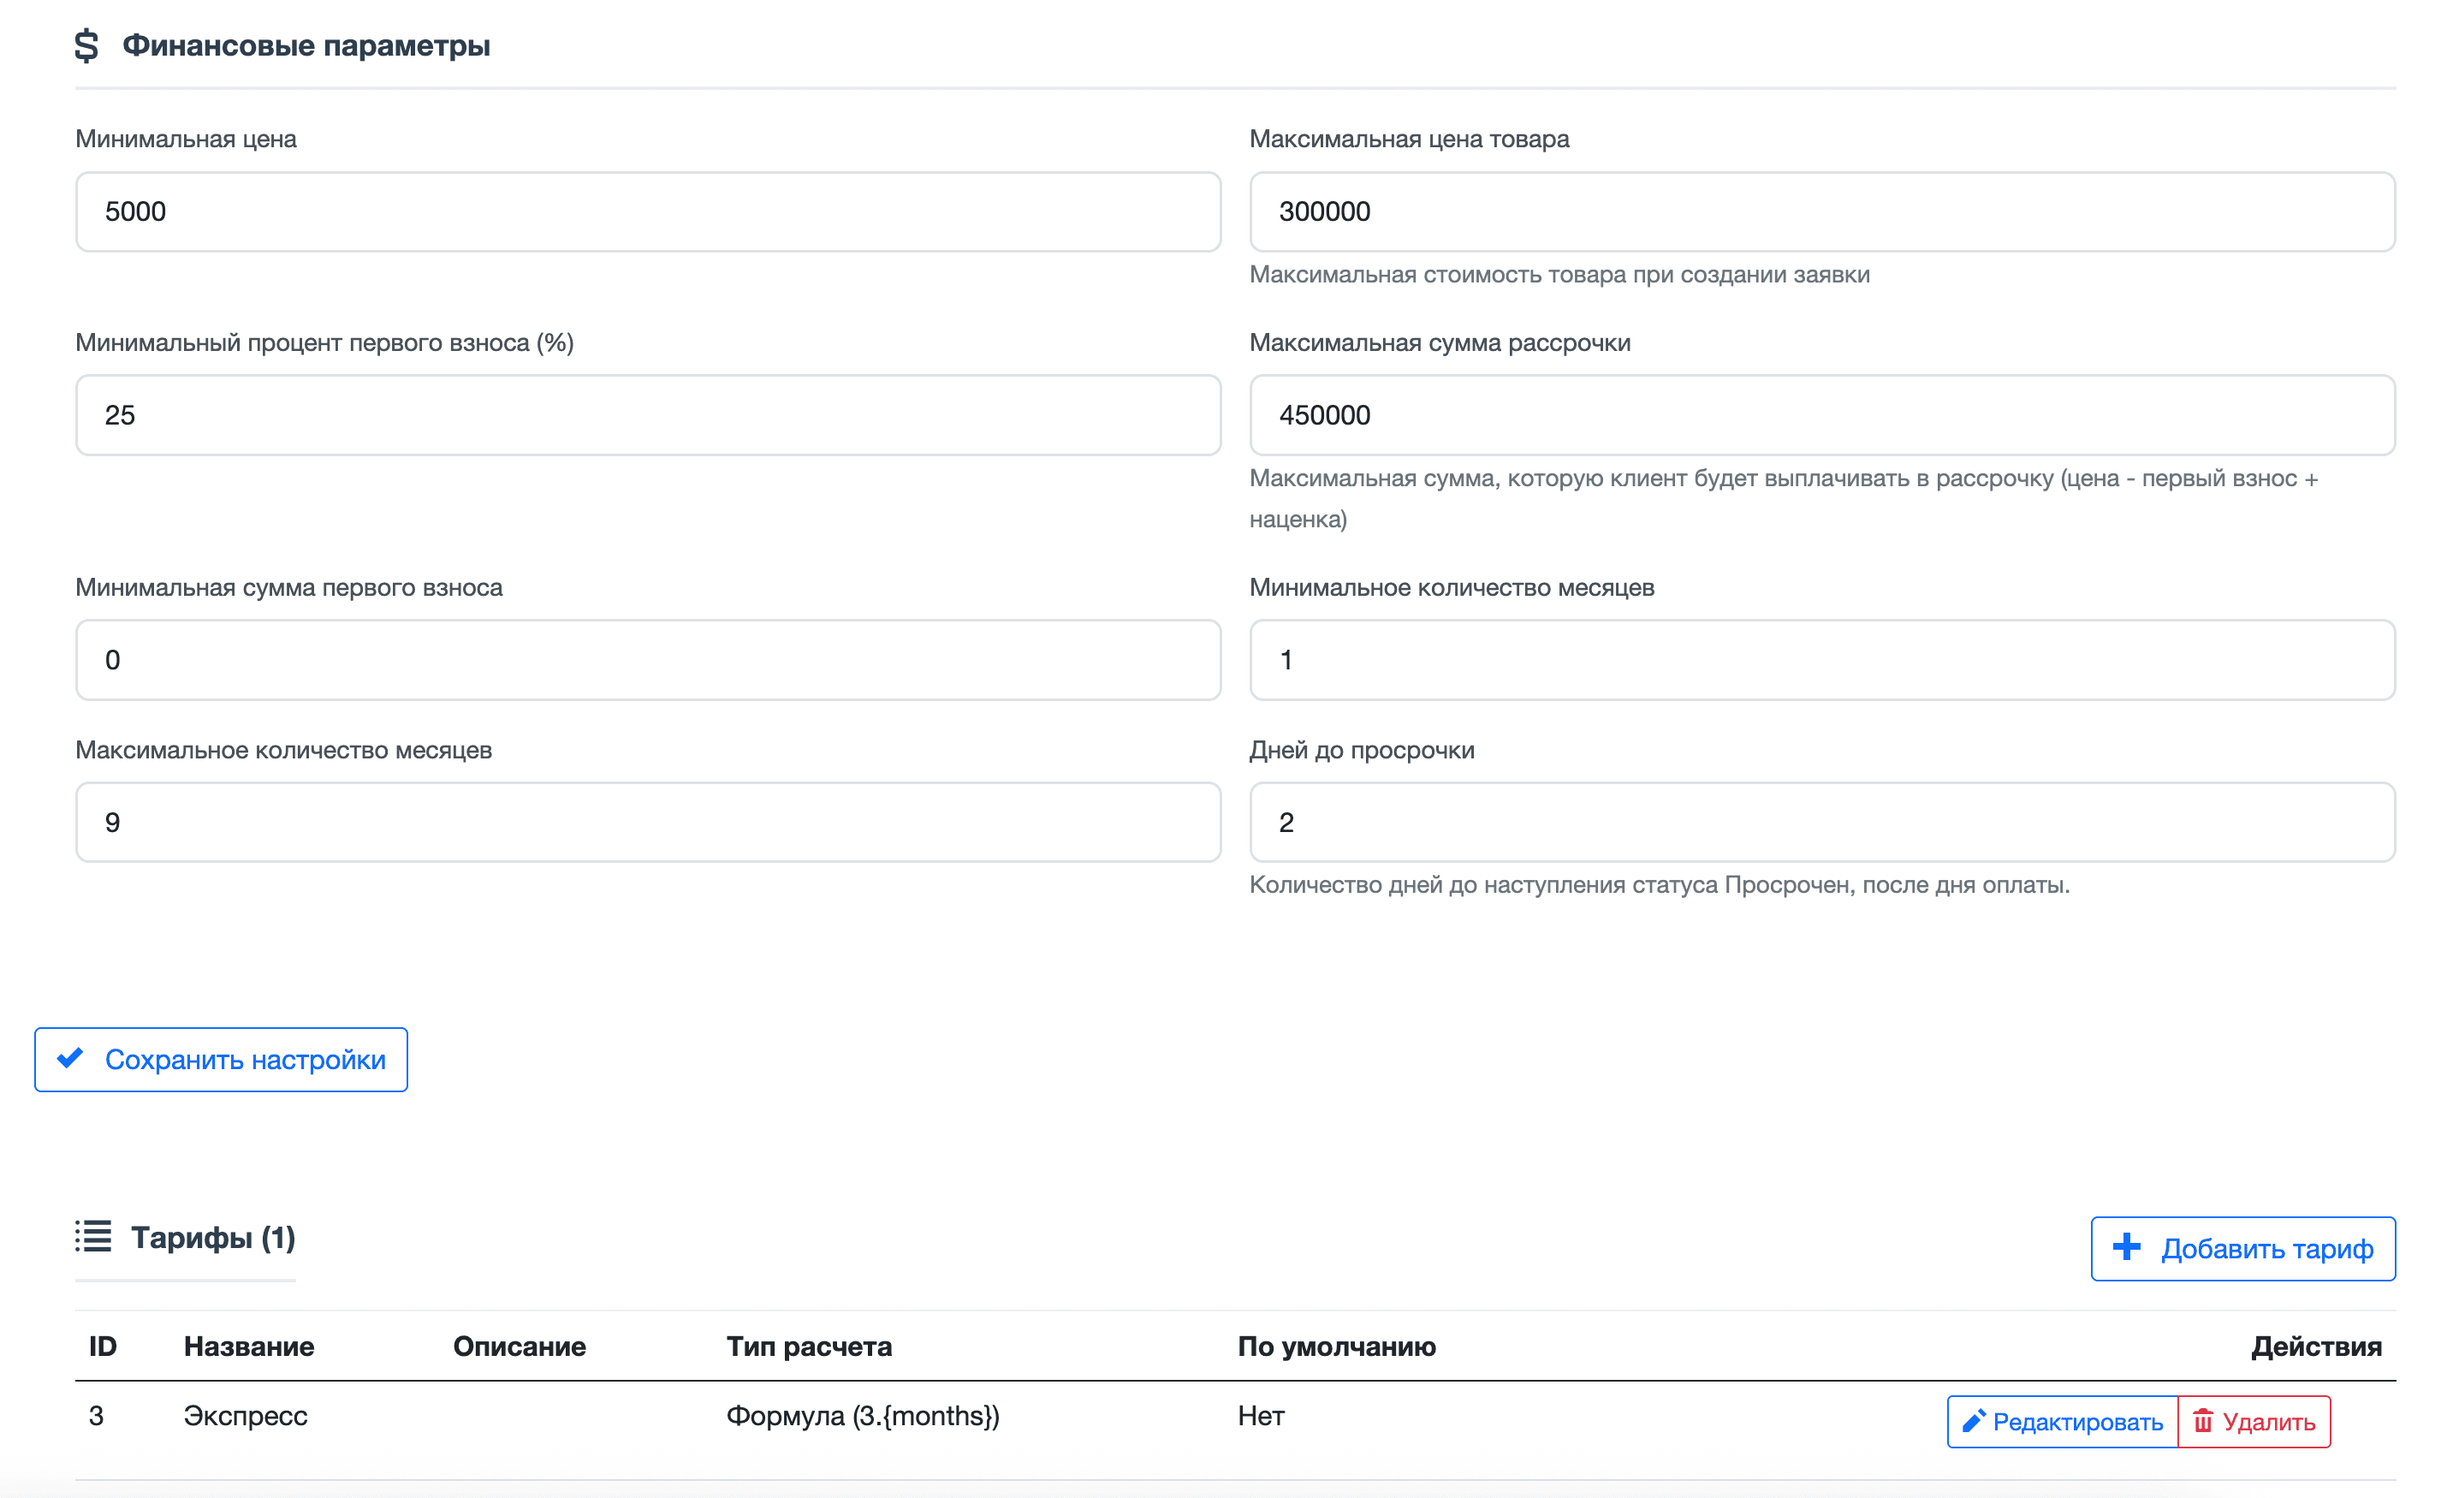Select the Максимальное количество месяцев input
This screenshot has height=1498, width=2453.
[648, 822]
